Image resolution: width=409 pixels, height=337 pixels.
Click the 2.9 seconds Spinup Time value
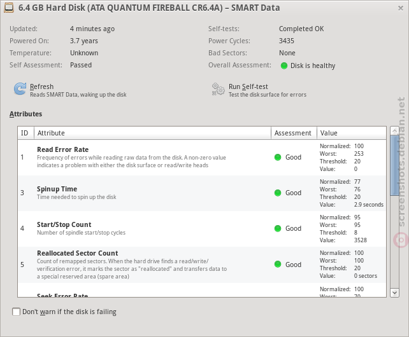click(369, 205)
